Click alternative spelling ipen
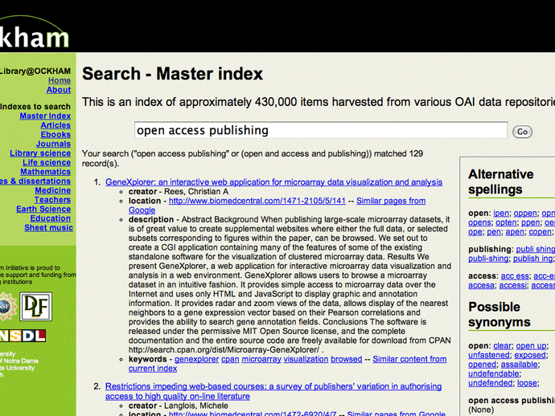 point(501,213)
